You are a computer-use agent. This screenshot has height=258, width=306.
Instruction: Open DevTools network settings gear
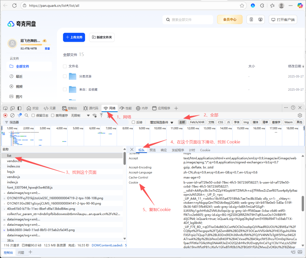click(x=300, y=115)
